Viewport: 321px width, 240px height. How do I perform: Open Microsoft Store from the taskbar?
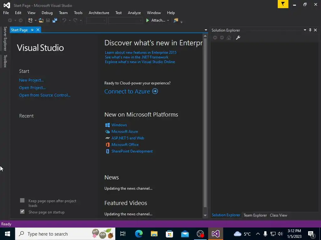coord(169,234)
